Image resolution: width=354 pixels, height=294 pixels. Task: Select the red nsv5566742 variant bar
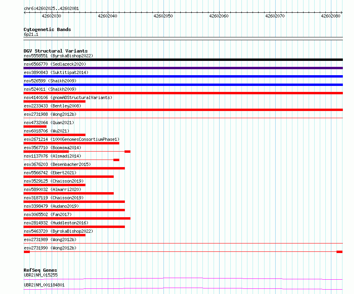[69, 177]
